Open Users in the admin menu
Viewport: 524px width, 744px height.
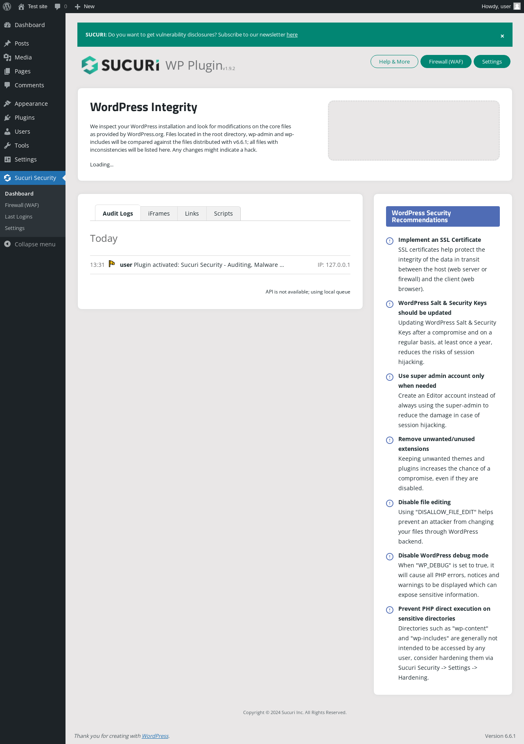pos(33,132)
